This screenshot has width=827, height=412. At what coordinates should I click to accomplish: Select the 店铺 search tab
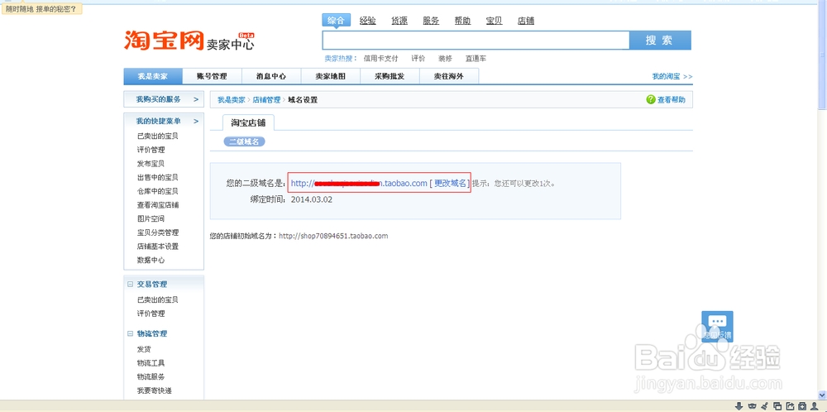[526, 21]
